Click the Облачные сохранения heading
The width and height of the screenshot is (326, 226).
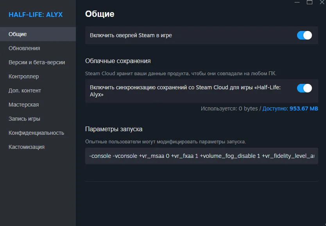(118, 61)
